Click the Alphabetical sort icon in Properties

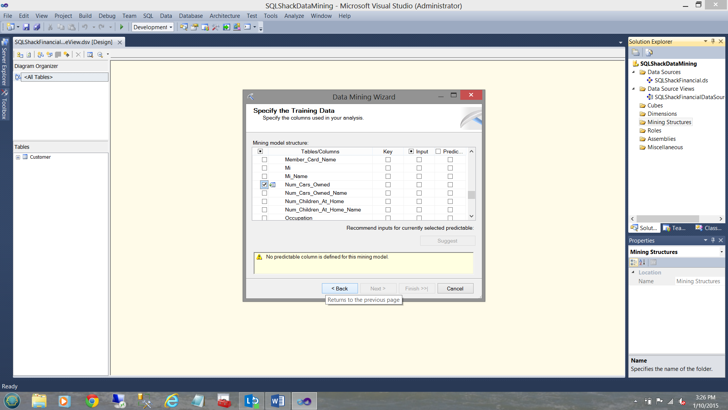[x=642, y=262]
